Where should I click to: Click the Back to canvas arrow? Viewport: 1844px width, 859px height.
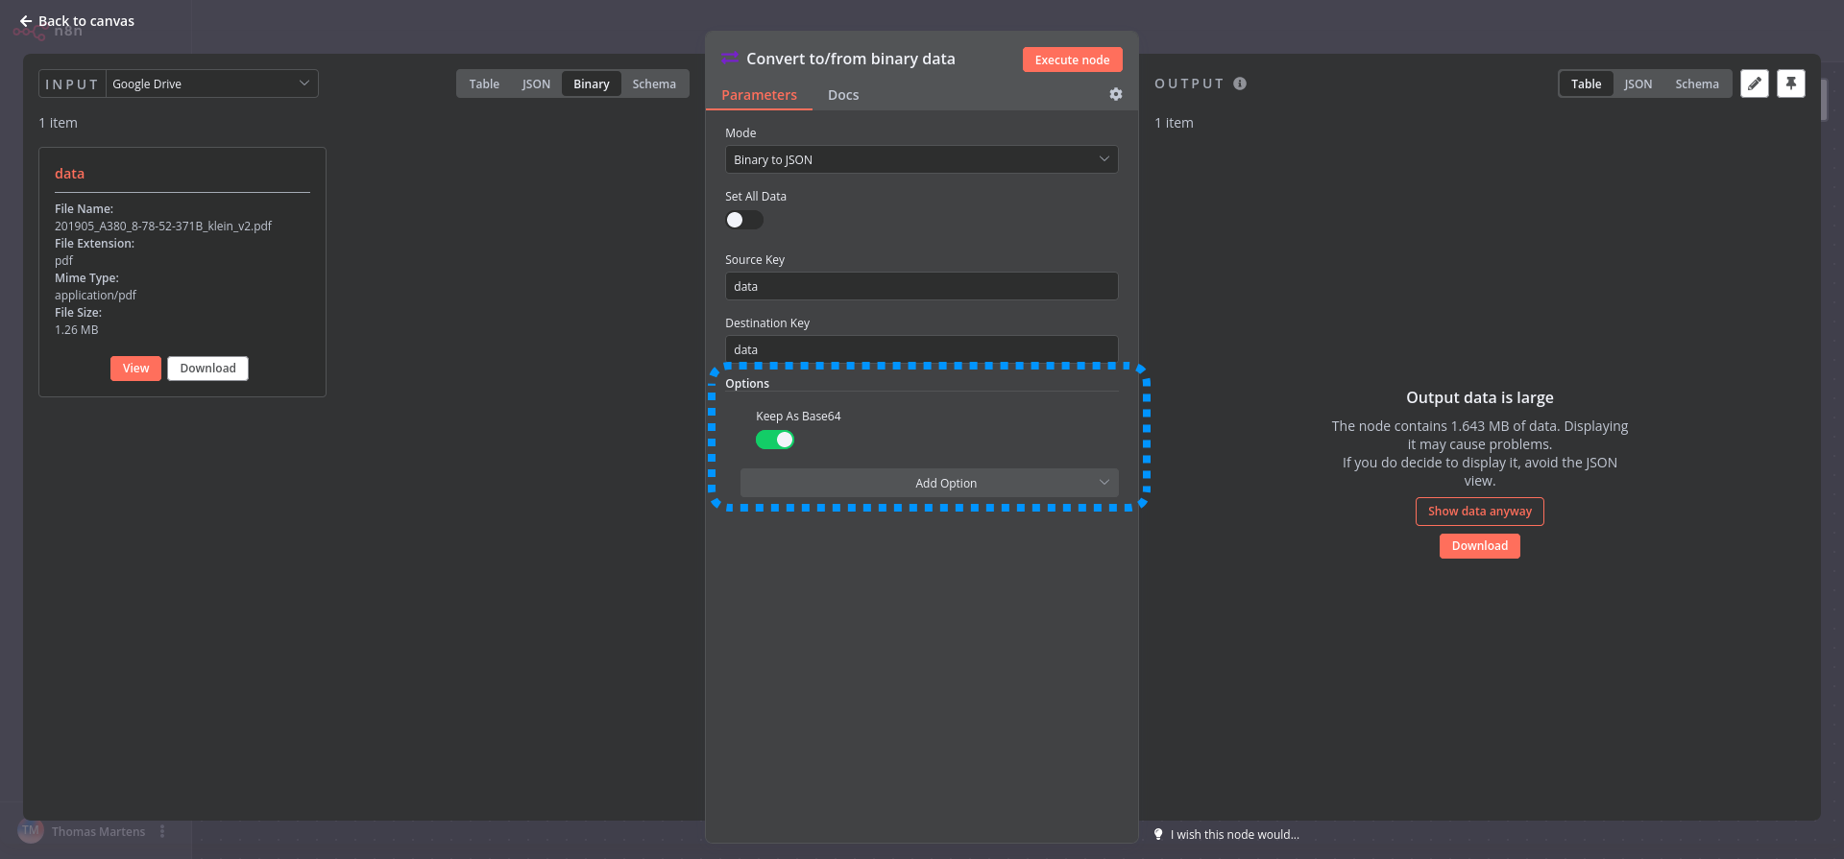(x=26, y=21)
